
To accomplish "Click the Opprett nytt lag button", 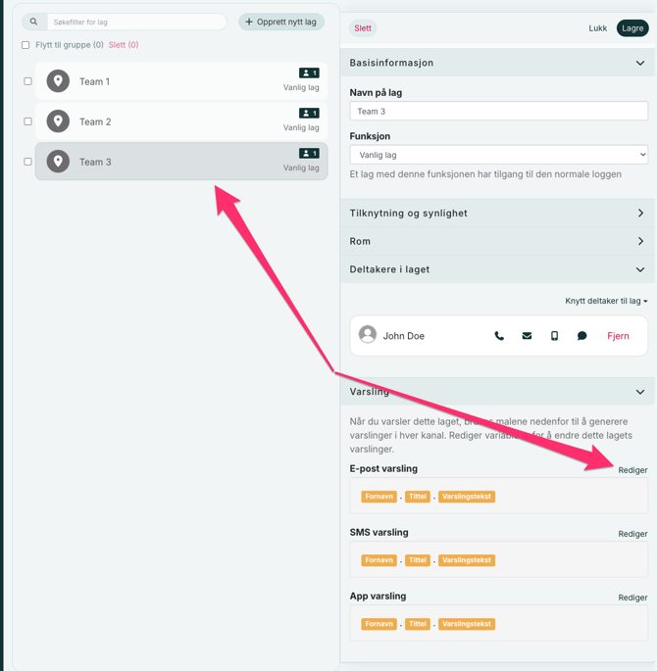I will click(281, 22).
